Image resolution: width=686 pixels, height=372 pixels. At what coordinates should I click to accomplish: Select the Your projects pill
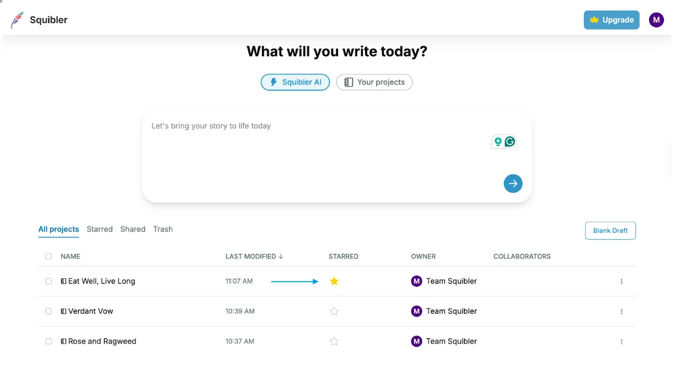[x=374, y=82]
